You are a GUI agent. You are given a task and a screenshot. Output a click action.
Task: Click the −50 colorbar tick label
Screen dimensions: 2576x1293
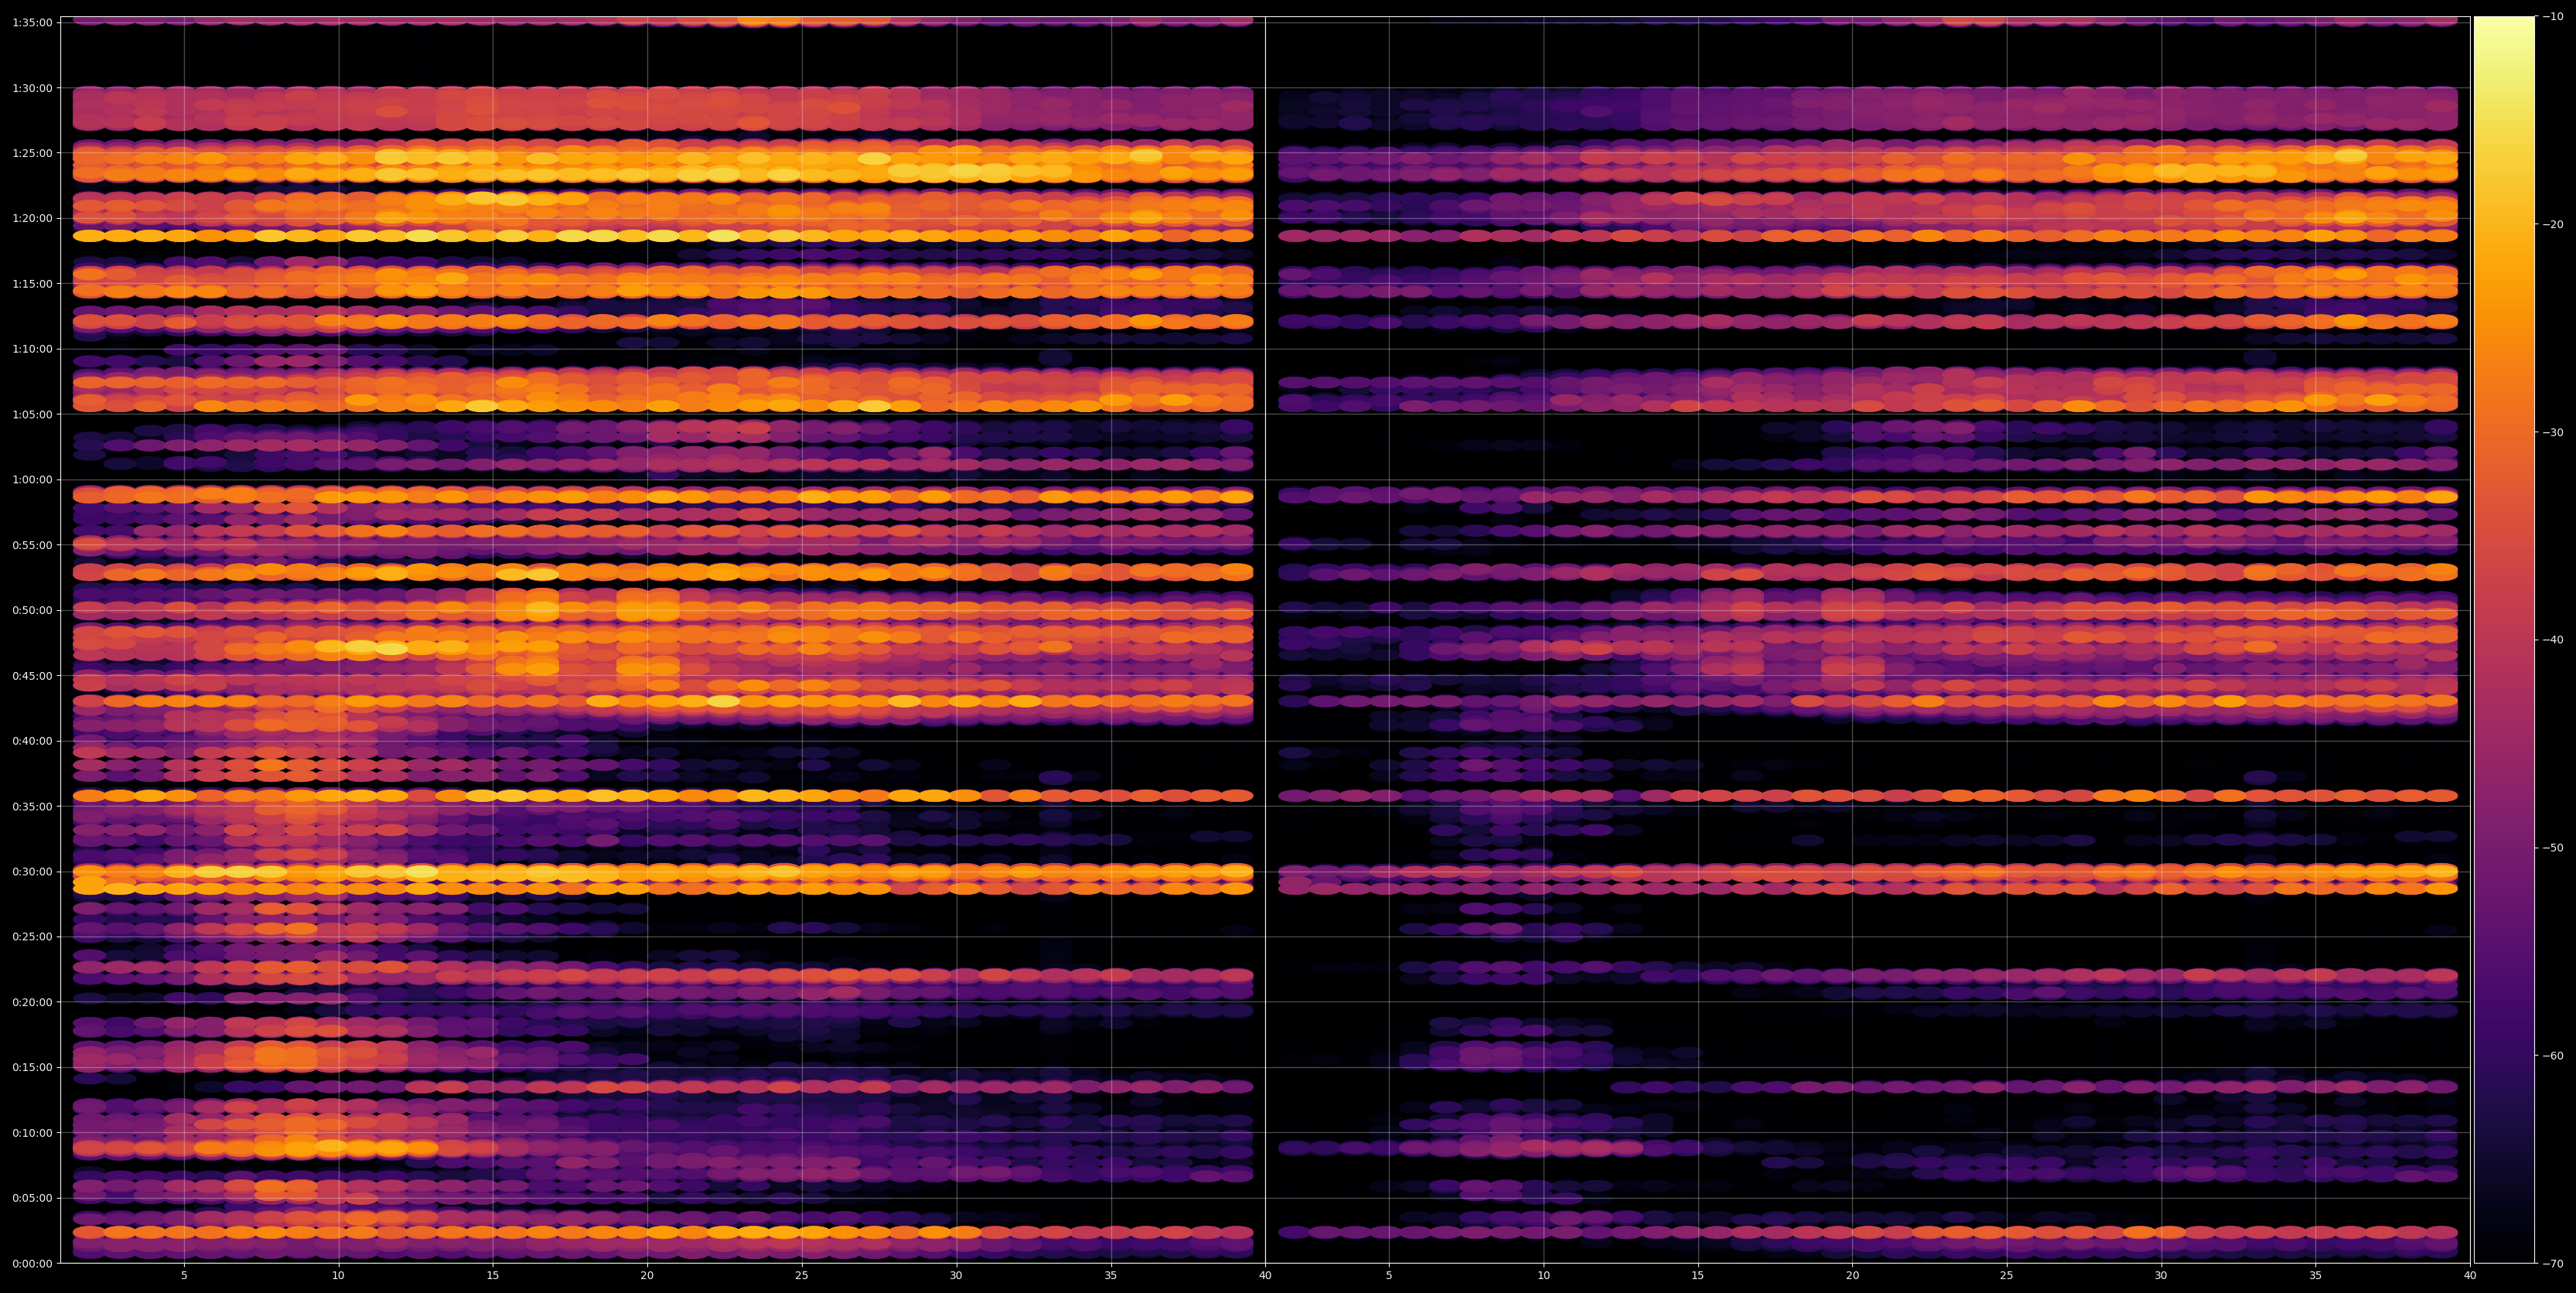[x=2552, y=848]
